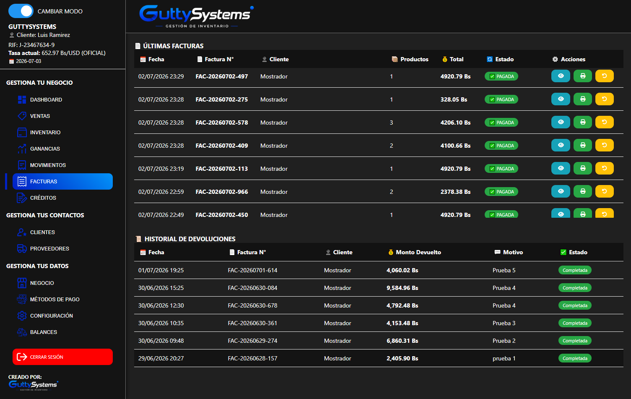Click the Fecha column header in Últimas Facturas
The image size is (631, 399).
152,59
